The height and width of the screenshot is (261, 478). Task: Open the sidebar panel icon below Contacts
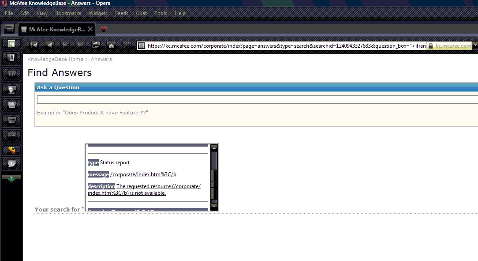point(11,105)
